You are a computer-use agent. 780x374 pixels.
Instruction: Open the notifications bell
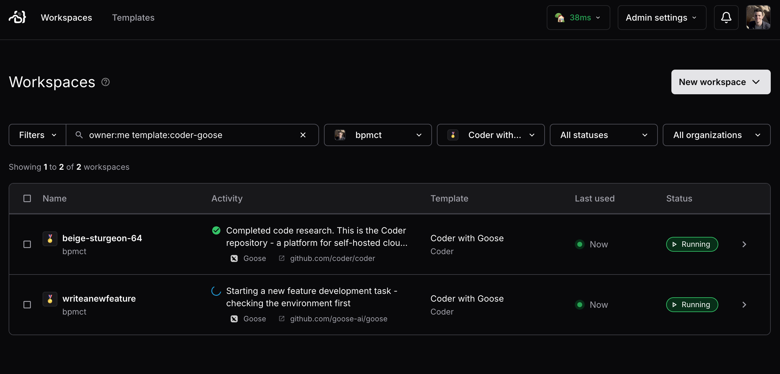coord(726,18)
